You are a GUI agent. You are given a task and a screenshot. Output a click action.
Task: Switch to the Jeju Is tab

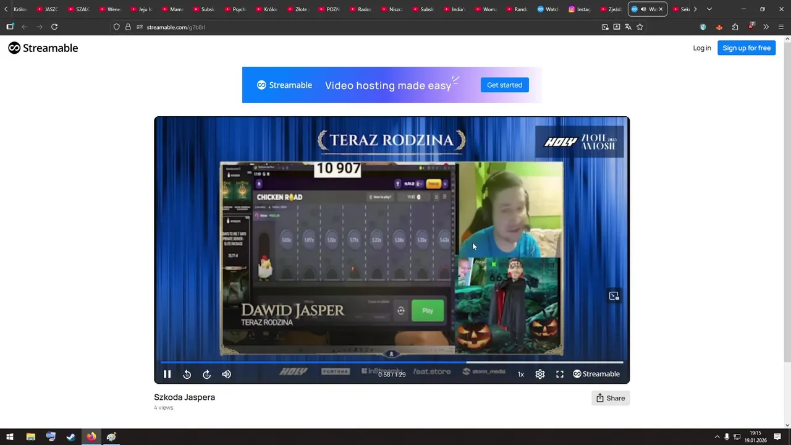click(x=141, y=9)
